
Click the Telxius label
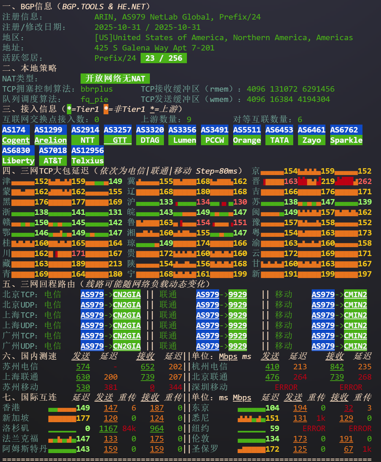(87, 161)
